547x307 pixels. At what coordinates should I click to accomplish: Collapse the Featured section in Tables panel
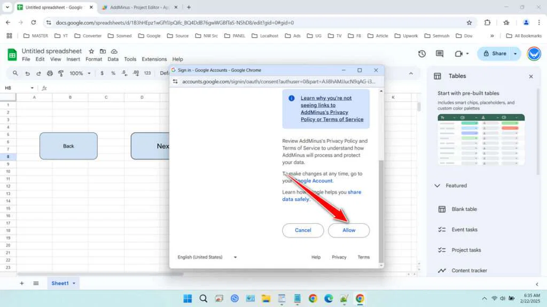(436, 185)
